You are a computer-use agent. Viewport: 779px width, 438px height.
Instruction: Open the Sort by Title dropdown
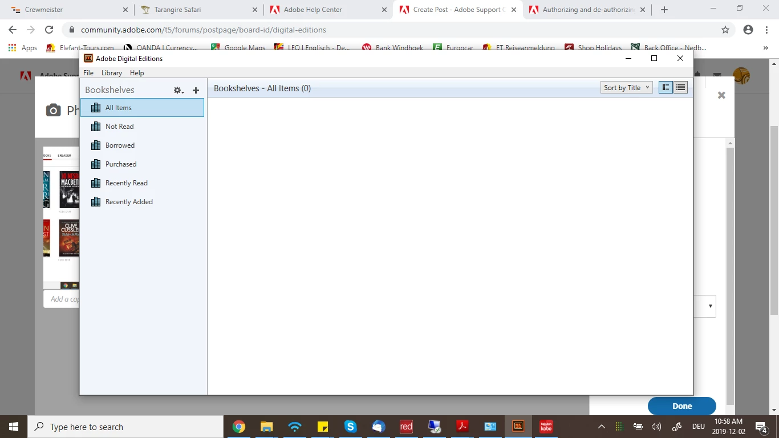click(626, 87)
